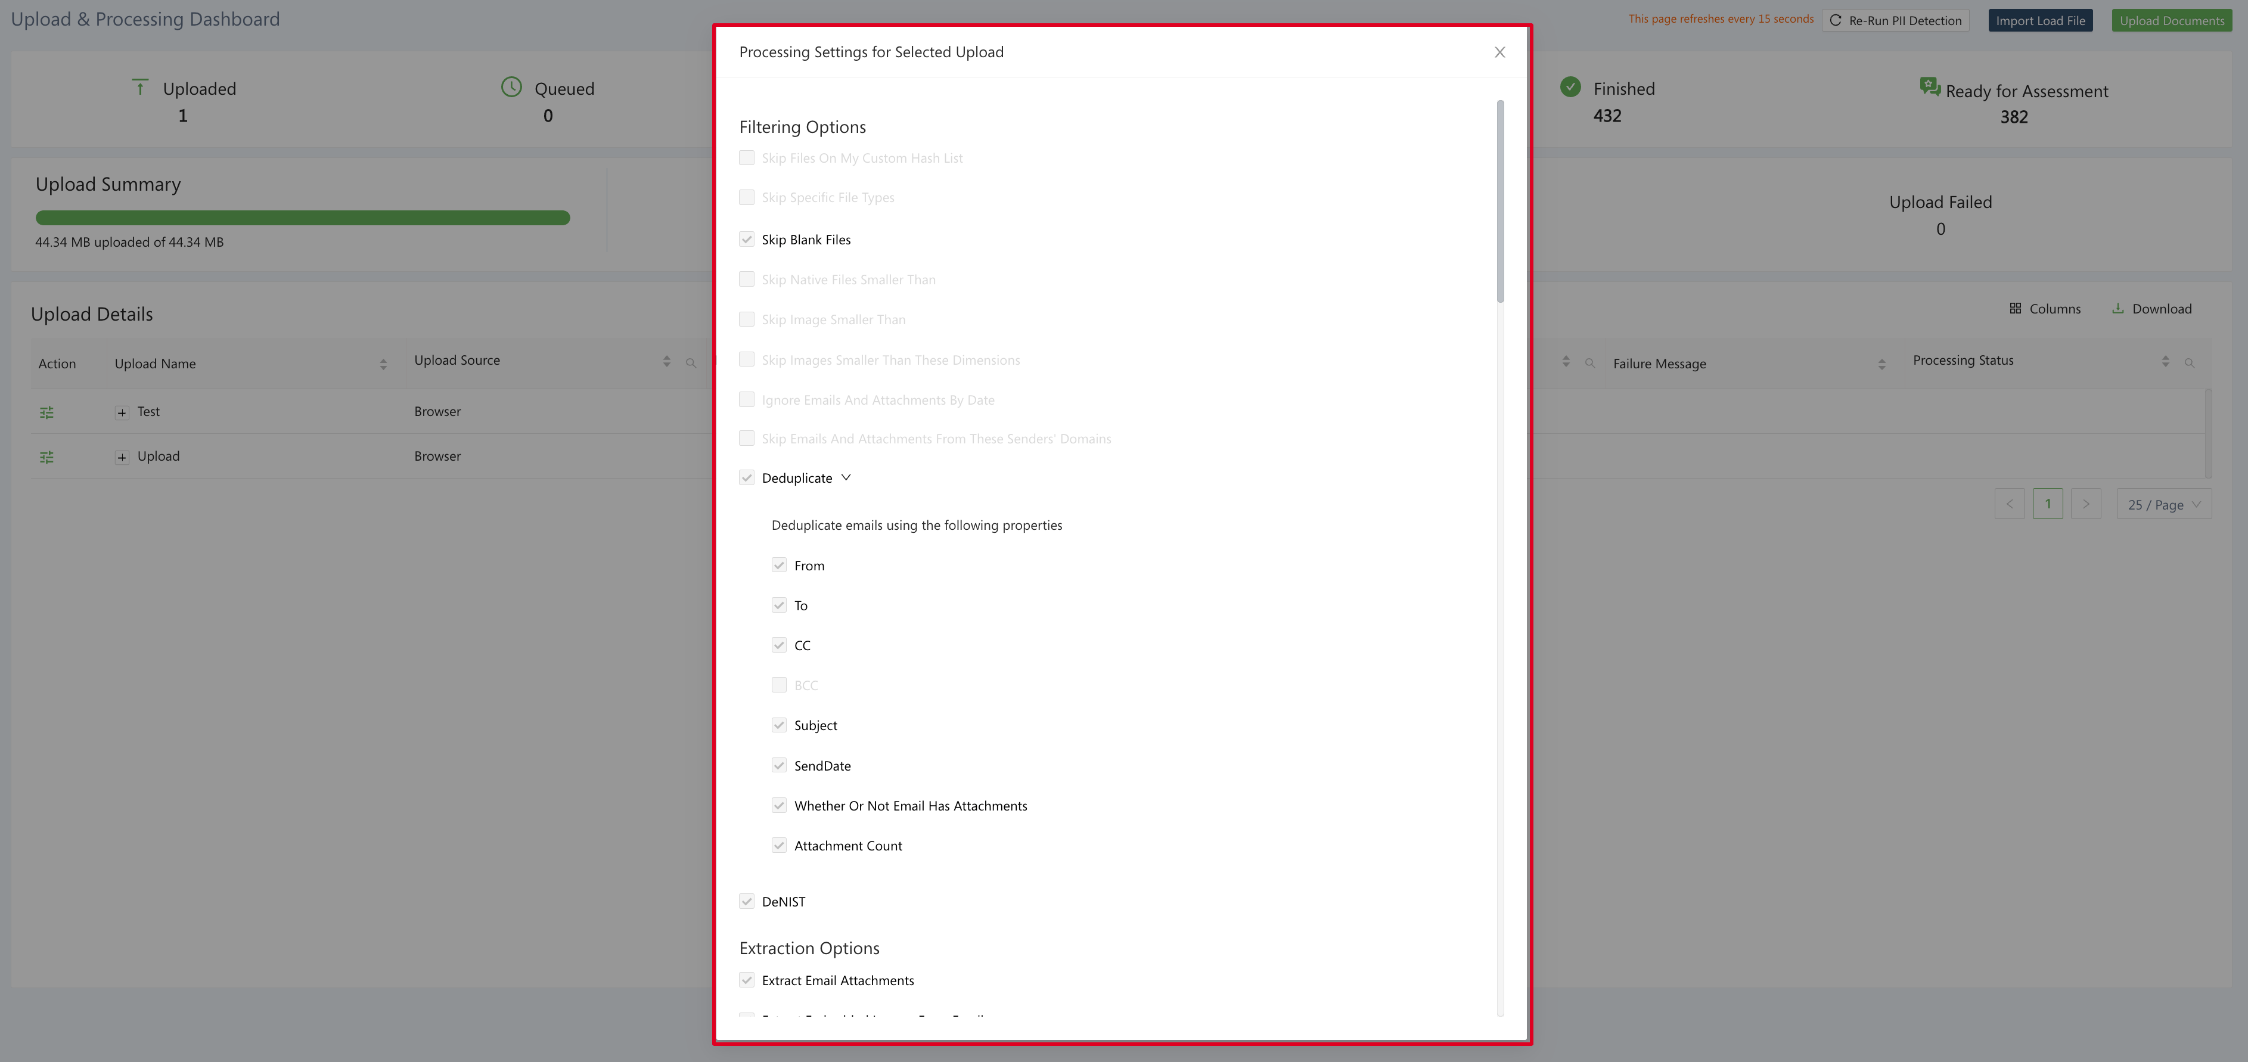Expand the Test upload row

pyautogui.click(x=122, y=412)
